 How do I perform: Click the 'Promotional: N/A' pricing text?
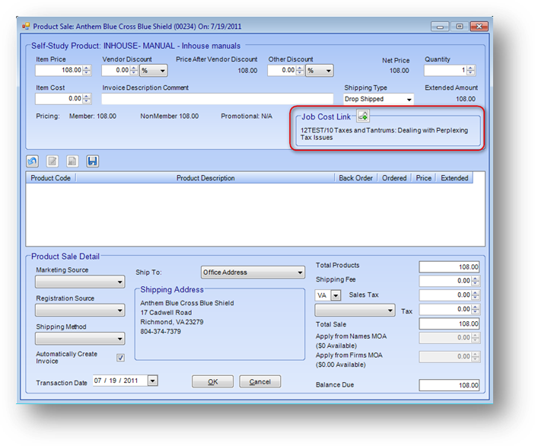(x=247, y=116)
